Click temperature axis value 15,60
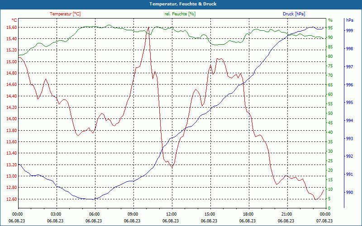 12,28
